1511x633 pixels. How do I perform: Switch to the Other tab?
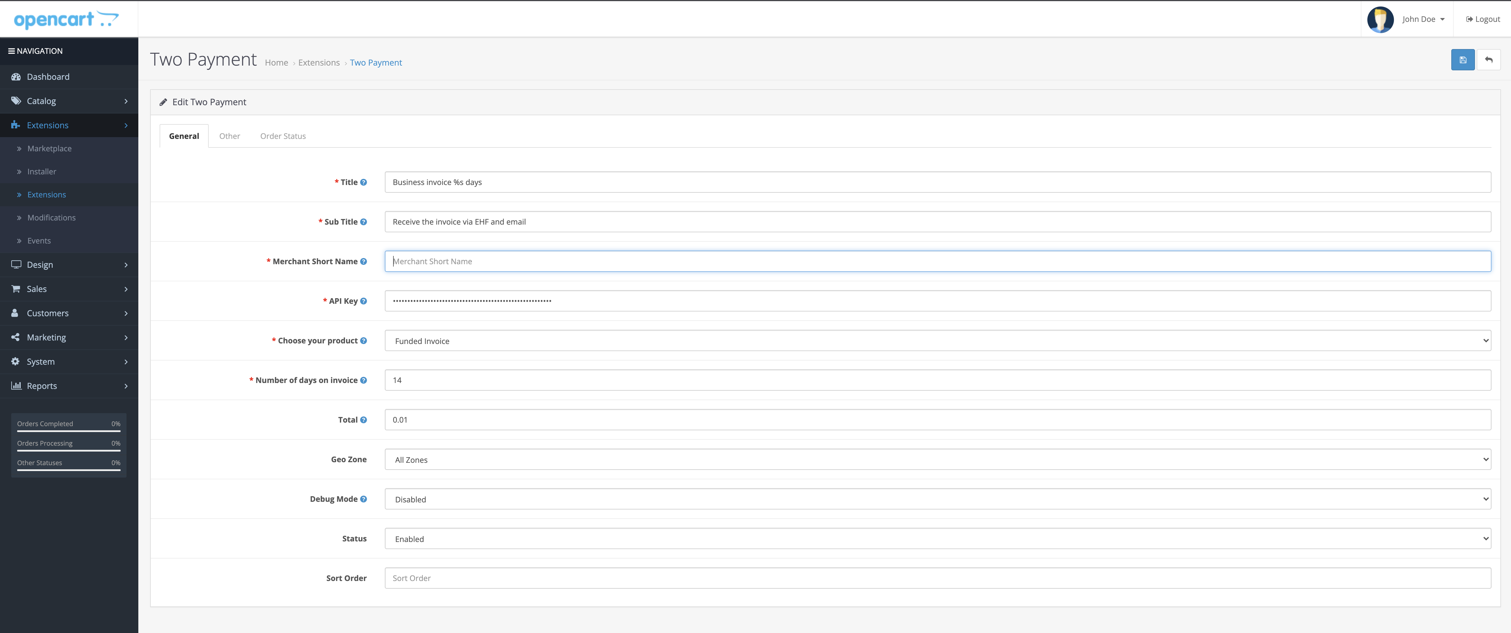click(229, 136)
